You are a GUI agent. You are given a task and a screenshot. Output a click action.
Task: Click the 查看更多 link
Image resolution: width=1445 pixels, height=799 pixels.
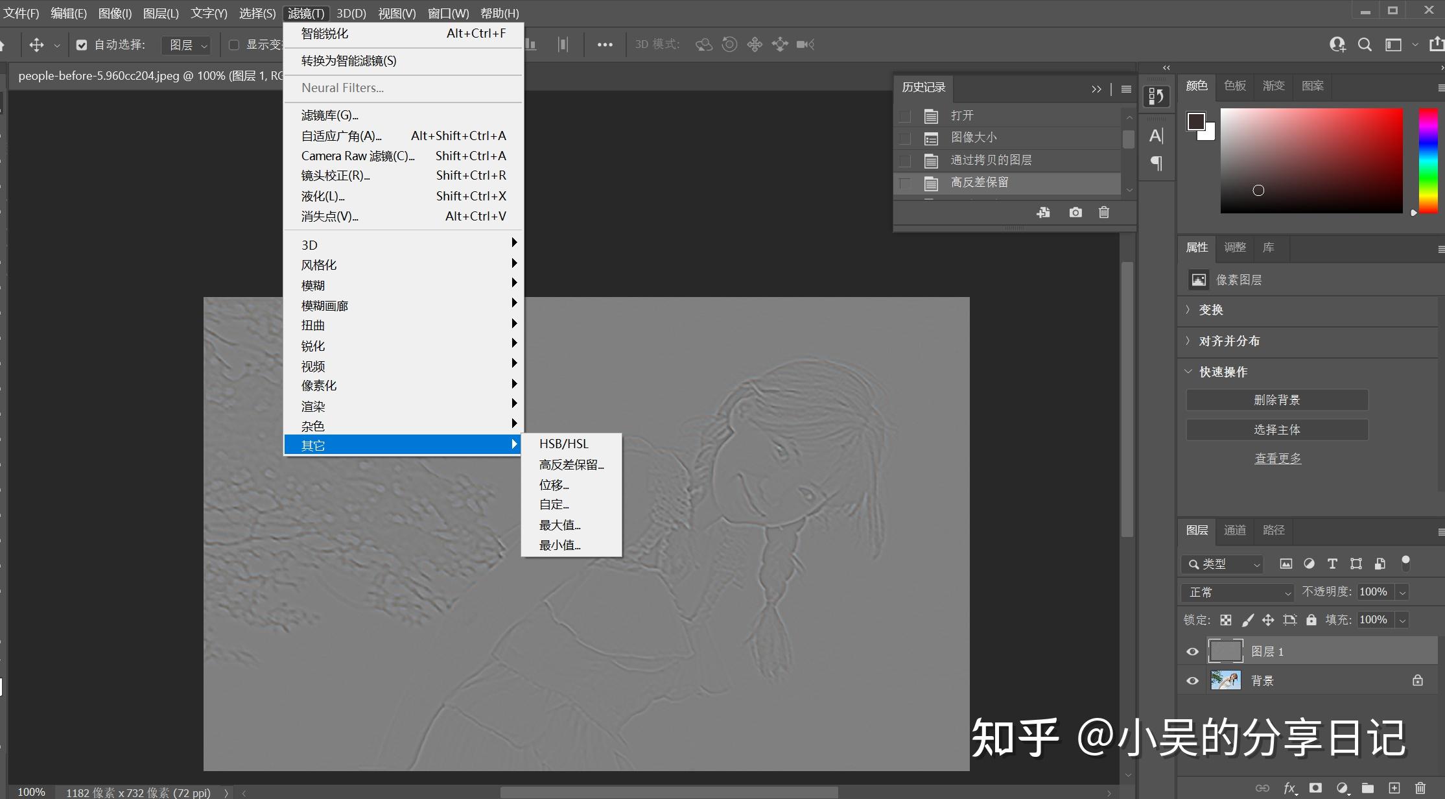(1277, 459)
